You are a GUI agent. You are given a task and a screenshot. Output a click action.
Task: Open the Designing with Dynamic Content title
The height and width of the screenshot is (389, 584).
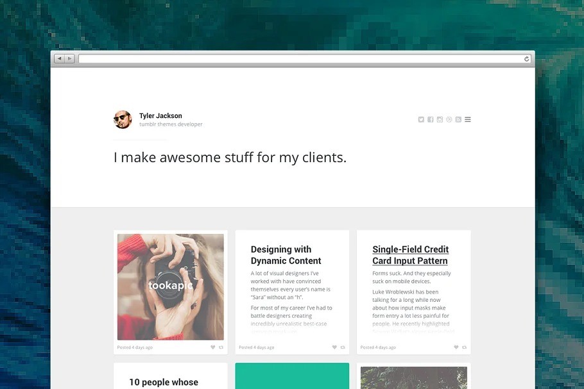pyautogui.click(x=286, y=255)
